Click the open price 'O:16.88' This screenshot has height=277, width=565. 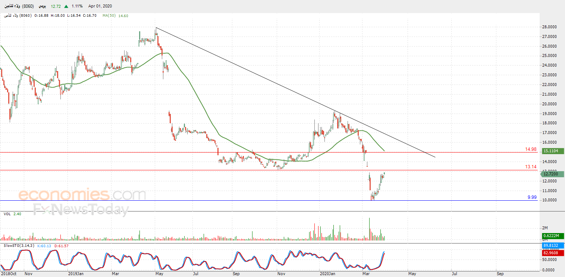coord(42,16)
